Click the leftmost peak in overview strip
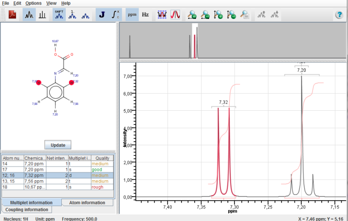 pos(130,47)
